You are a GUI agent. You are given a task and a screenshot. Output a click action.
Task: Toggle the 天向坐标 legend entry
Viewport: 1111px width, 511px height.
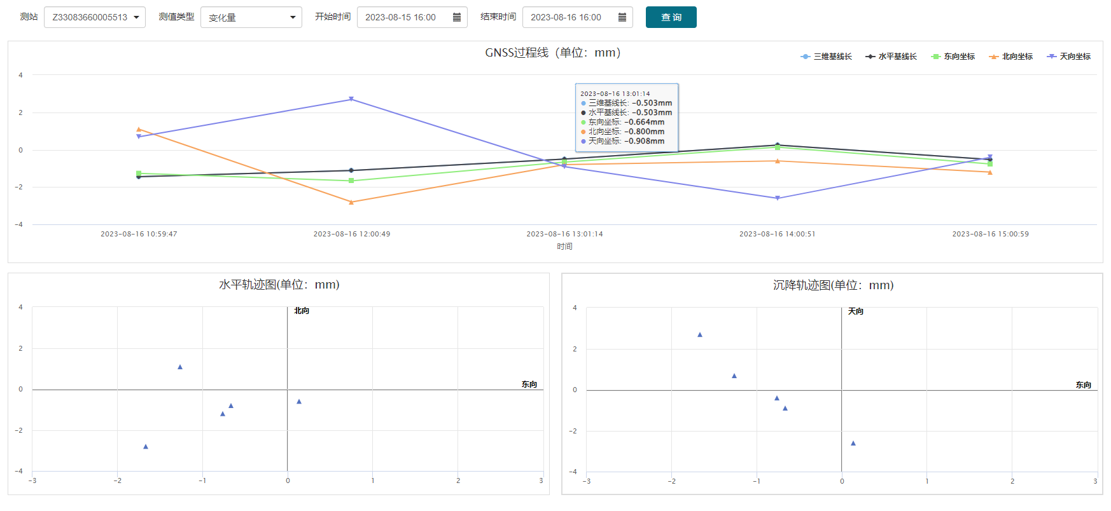(x=1068, y=57)
